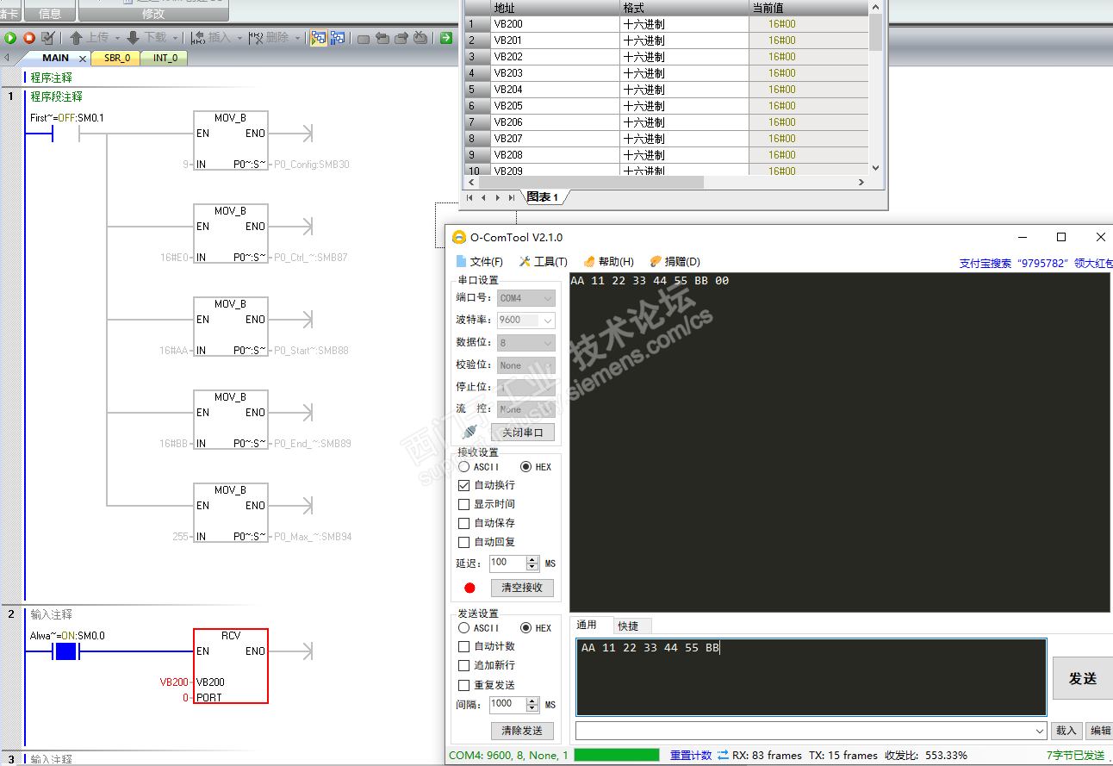Expand the send history combo box arrow
Viewport: 1113px width, 766px height.
click(x=1041, y=731)
